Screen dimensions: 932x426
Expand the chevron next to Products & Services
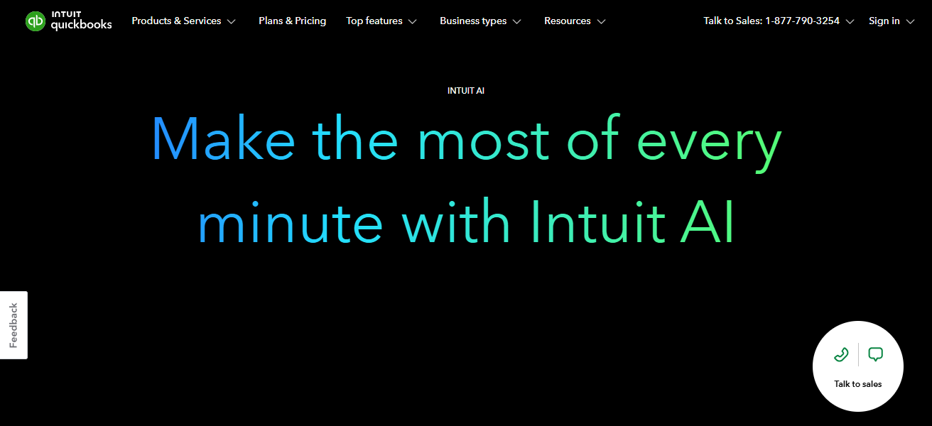231,22
